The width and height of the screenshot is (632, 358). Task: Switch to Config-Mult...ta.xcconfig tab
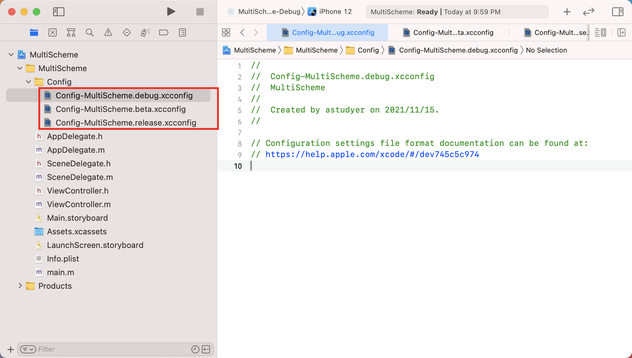point(448,32)
